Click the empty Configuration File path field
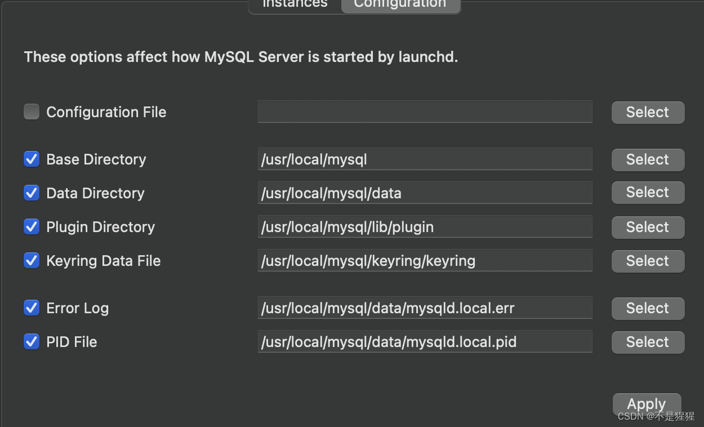Viewport: 704px width, 427px height. 425,112
